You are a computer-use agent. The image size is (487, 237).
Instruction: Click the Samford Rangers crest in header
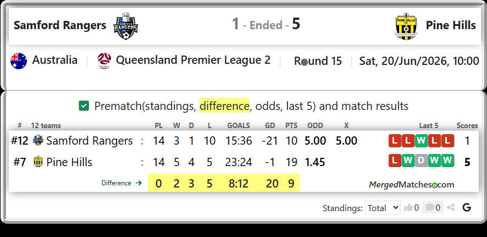coord(125,26)
